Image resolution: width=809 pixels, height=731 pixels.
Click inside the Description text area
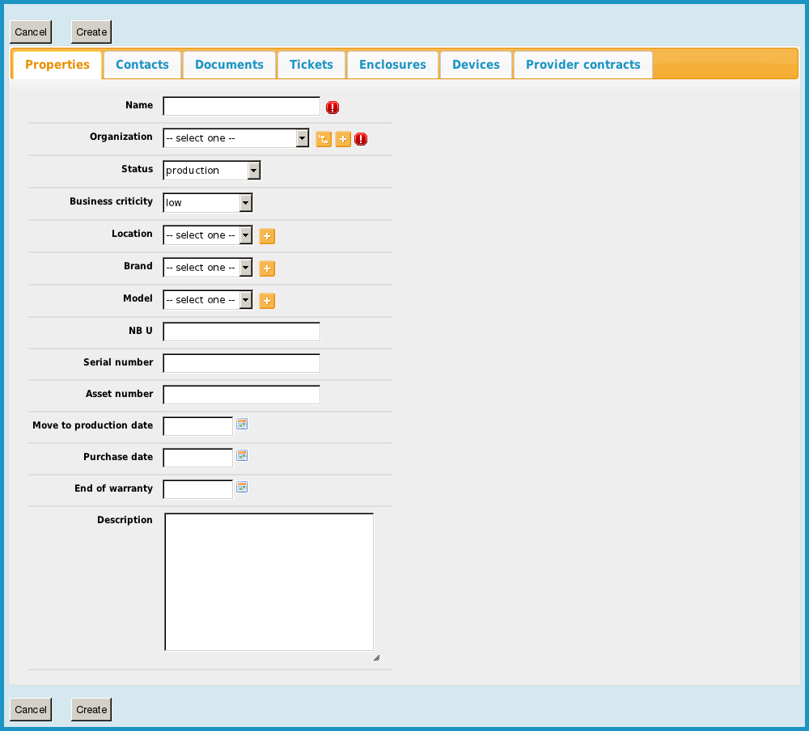[269, 581]
